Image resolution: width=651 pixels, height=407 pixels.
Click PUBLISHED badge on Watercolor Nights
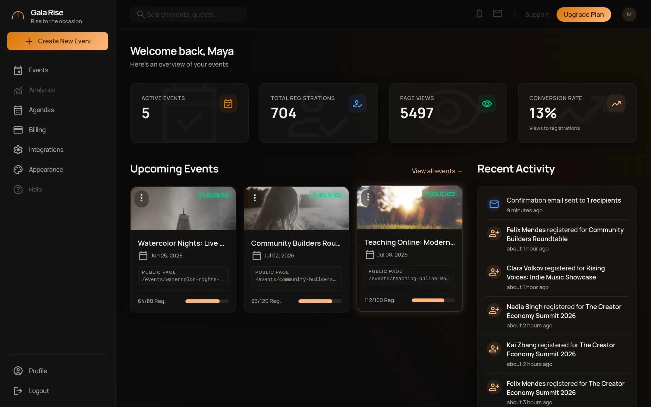point(214,195)
